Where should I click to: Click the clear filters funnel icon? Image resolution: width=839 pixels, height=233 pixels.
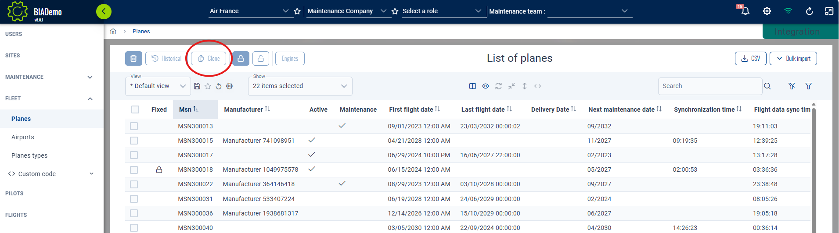(792, 86)
